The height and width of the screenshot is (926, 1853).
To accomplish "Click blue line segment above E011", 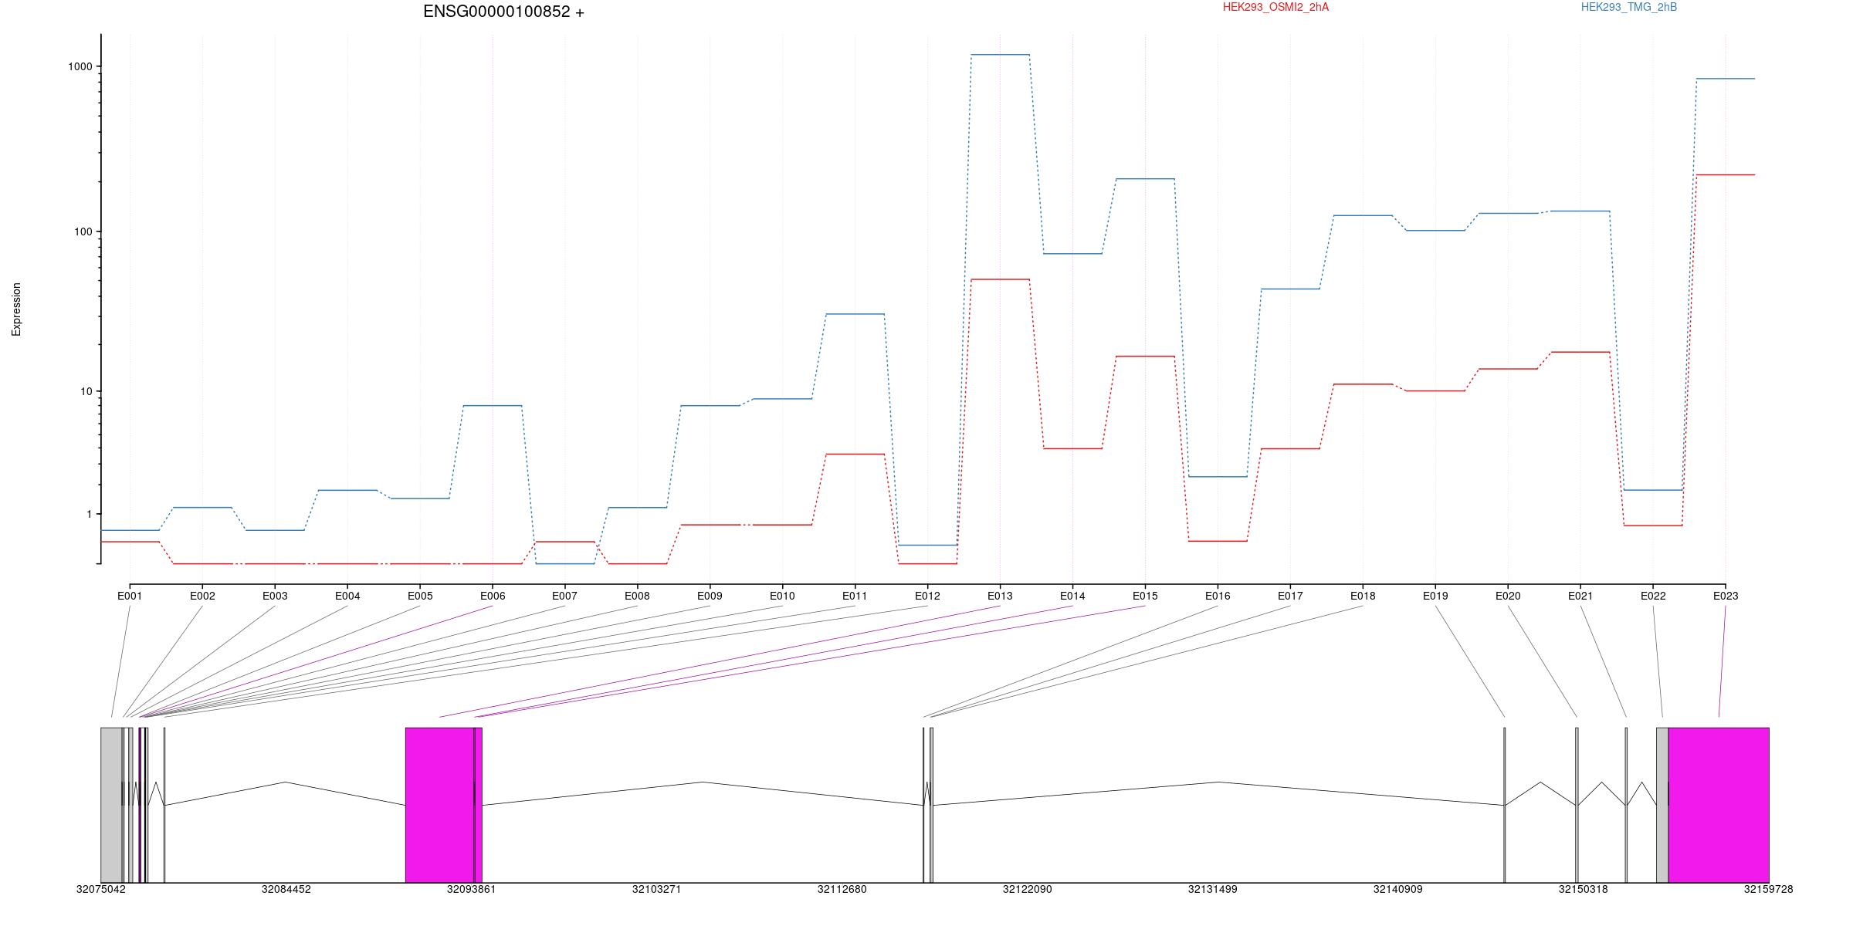I will pyautogui.click(x=855, y=314).
